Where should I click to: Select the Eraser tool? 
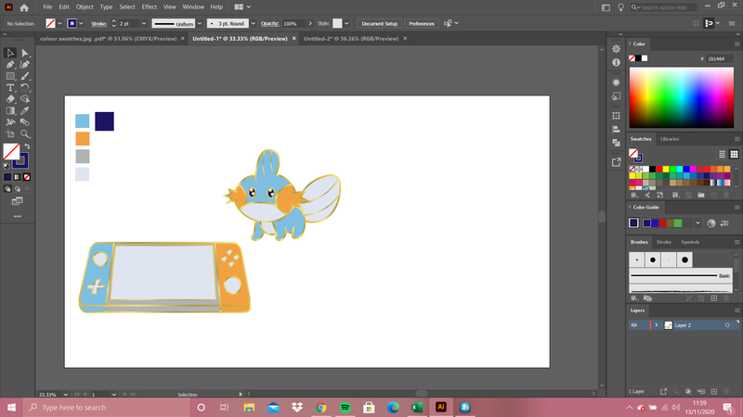[x=10, y=99]
